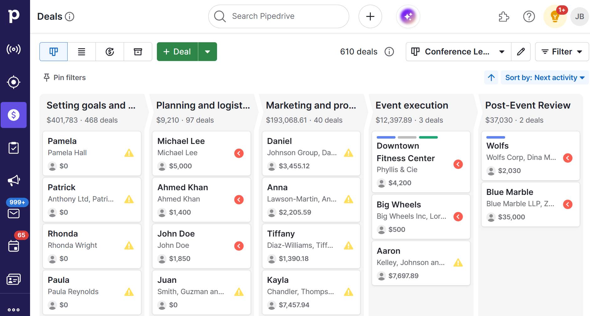Viewport: 590px width, 316px height.
Task: Click the Post-Event Review stage header
Action: coord(530,112)
